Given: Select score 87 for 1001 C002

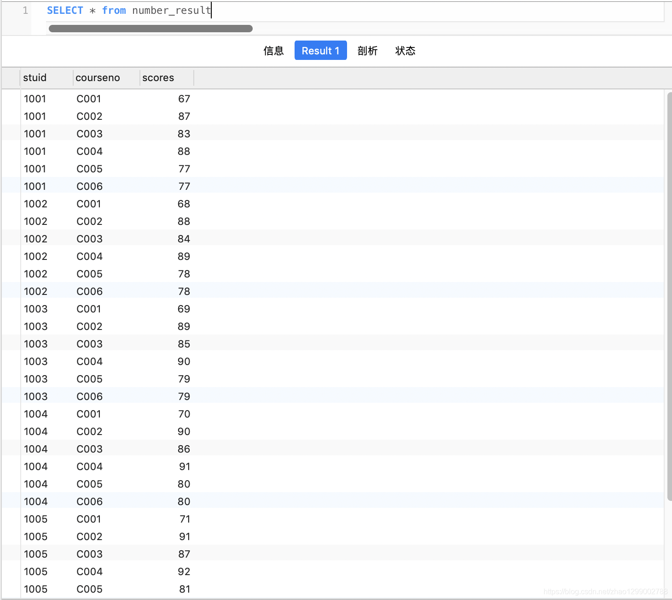Looking at the screenshot, I should click(184, 117).
